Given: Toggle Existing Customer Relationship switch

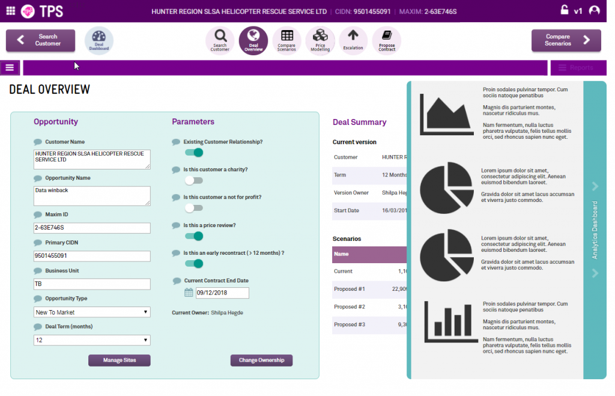Looking at the screenshot, I should (193, 153).
